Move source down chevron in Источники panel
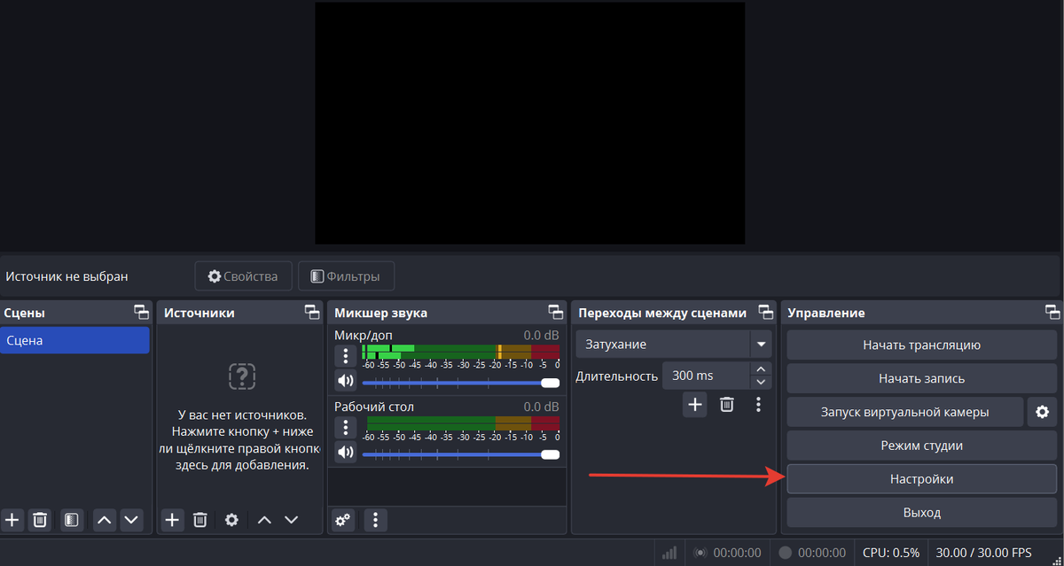Screen dimensions: 1064x566 point(291,520)
